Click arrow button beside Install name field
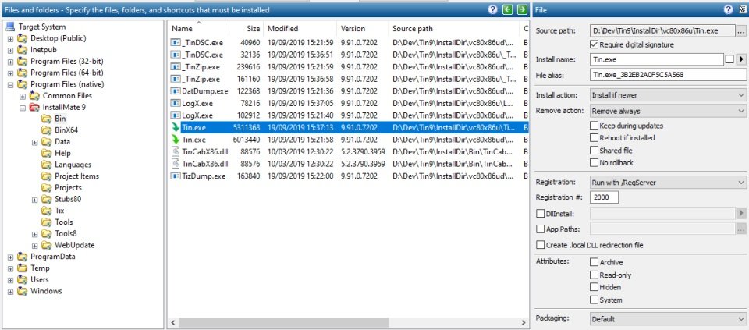 click(x=741, y=59)
